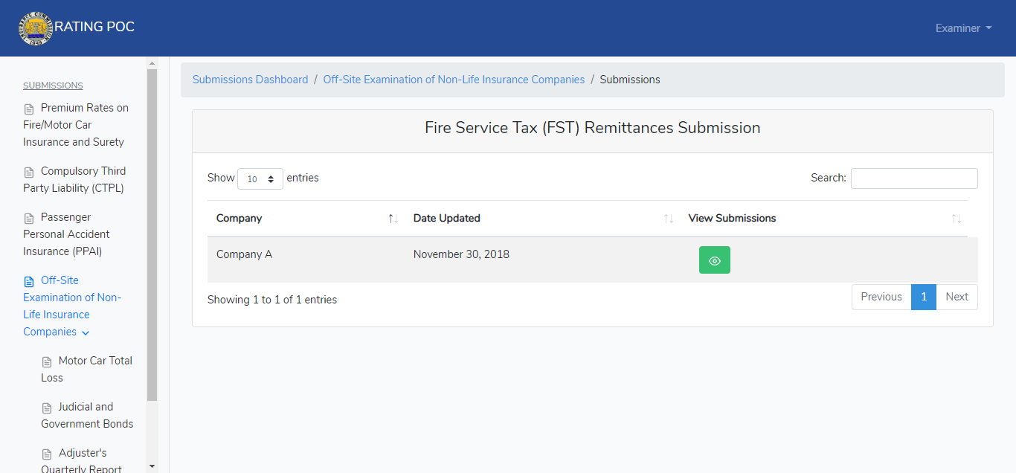Screen dimensions: 1016x473
Task: Focus the Search input field
Action: click(913, 178)
